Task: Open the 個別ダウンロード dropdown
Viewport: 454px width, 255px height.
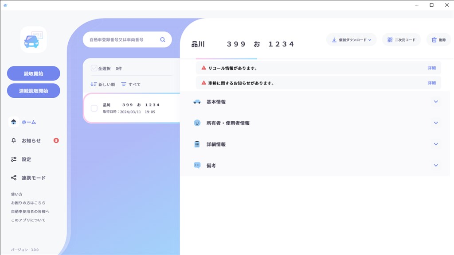Action: tap(351, 40)
